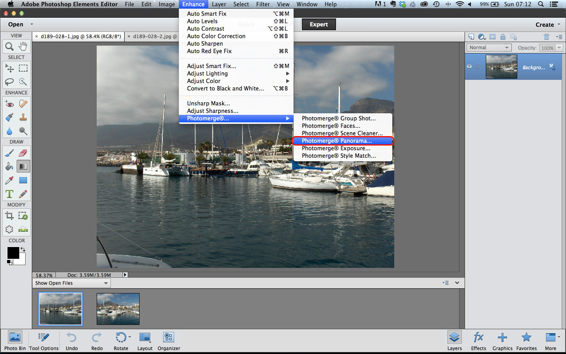Toggle the Tool Options panel
Image resolution: width=566 pixels, height=354 pixels.
pyautogui.click(x=44, y=341)
